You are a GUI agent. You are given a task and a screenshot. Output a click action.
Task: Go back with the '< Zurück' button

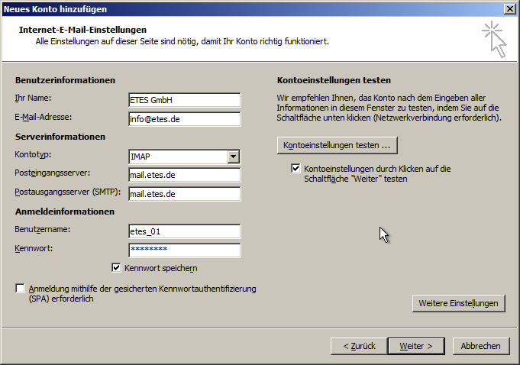(x=359, y=346)
